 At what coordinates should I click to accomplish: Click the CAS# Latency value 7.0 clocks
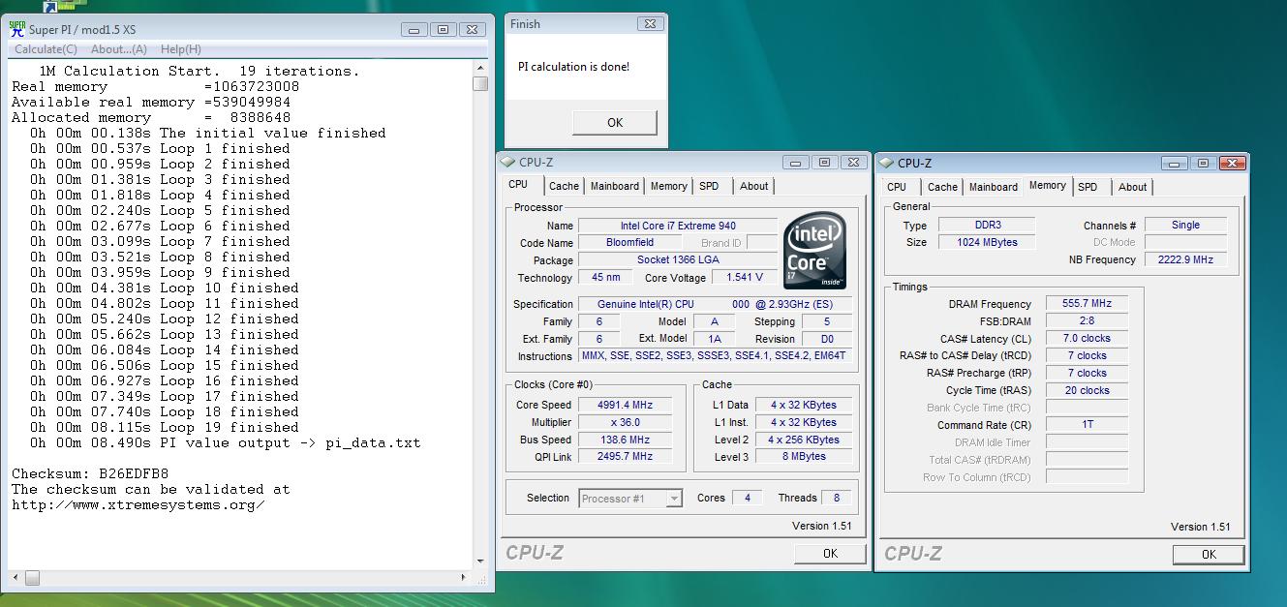click(1087, 338)
